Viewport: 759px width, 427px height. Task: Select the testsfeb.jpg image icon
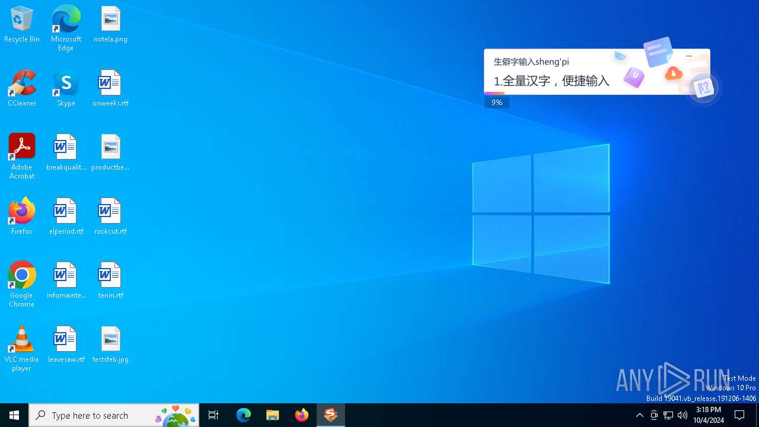(110, 345)
